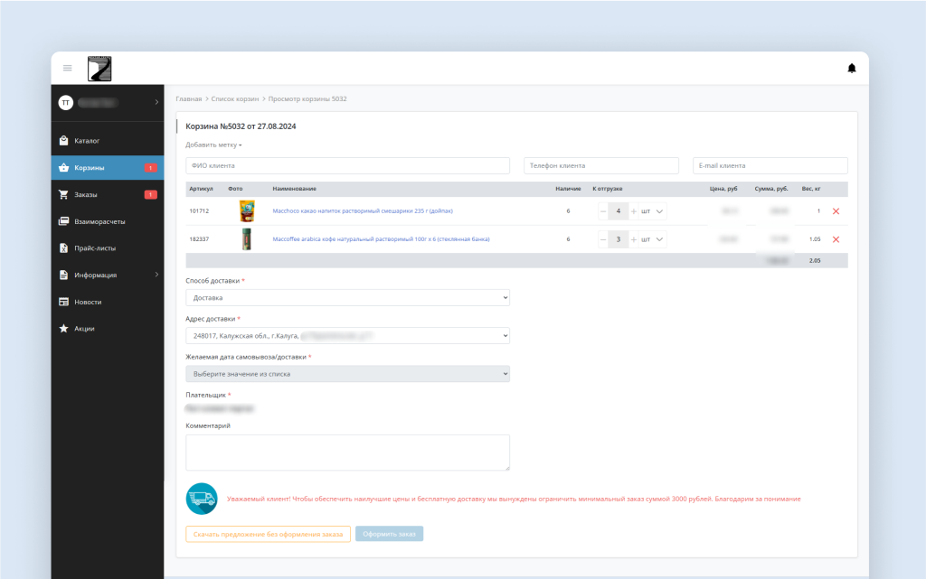Remove article 101712 with red X

pos(836,211)
